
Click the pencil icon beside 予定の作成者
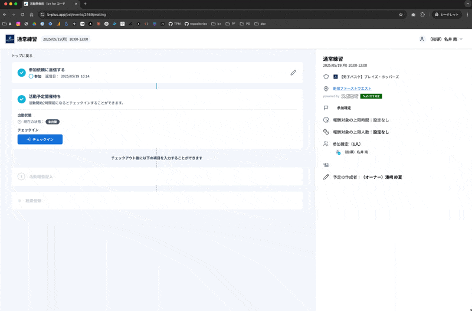(x=326, y=177)
